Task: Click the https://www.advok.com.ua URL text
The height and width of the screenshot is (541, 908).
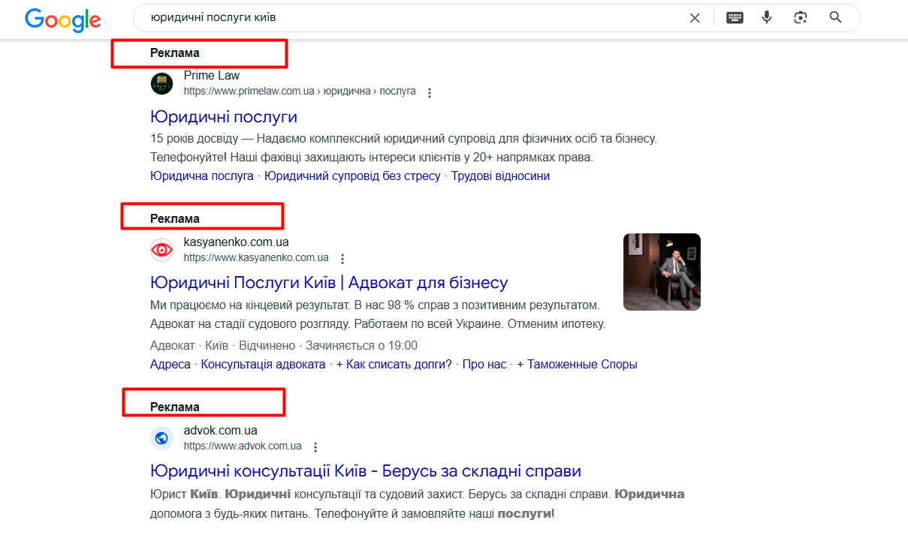Action: point(243,446)
